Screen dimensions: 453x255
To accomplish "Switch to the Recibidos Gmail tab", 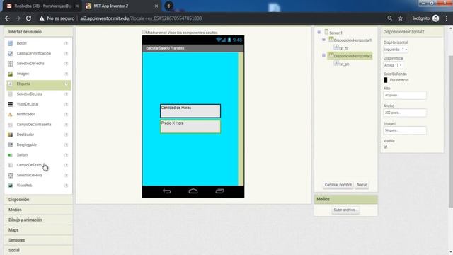I will [x=42, y=6].
